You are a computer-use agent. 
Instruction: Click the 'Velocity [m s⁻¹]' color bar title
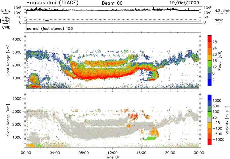(227, 120)
